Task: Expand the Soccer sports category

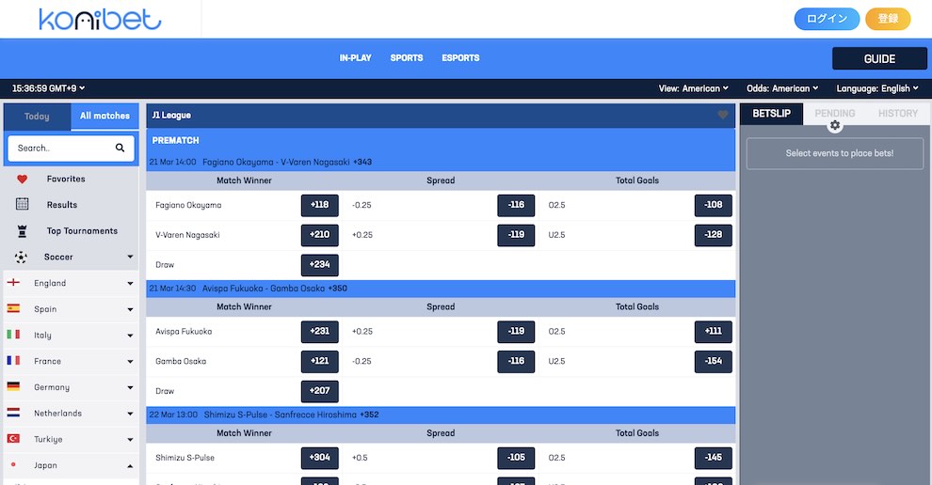Action: (x=130, y=257)
